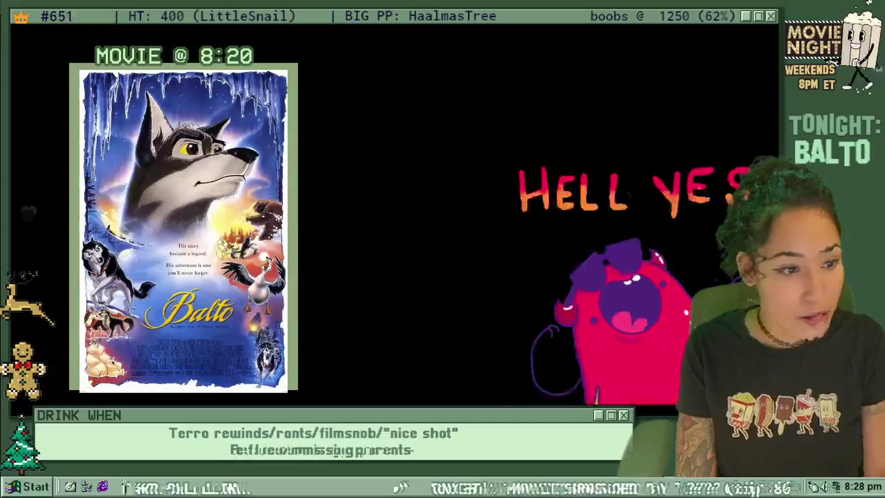Click the Balto movie poster
Viewport: 885px width, 498px height.
tap(183, 231)
